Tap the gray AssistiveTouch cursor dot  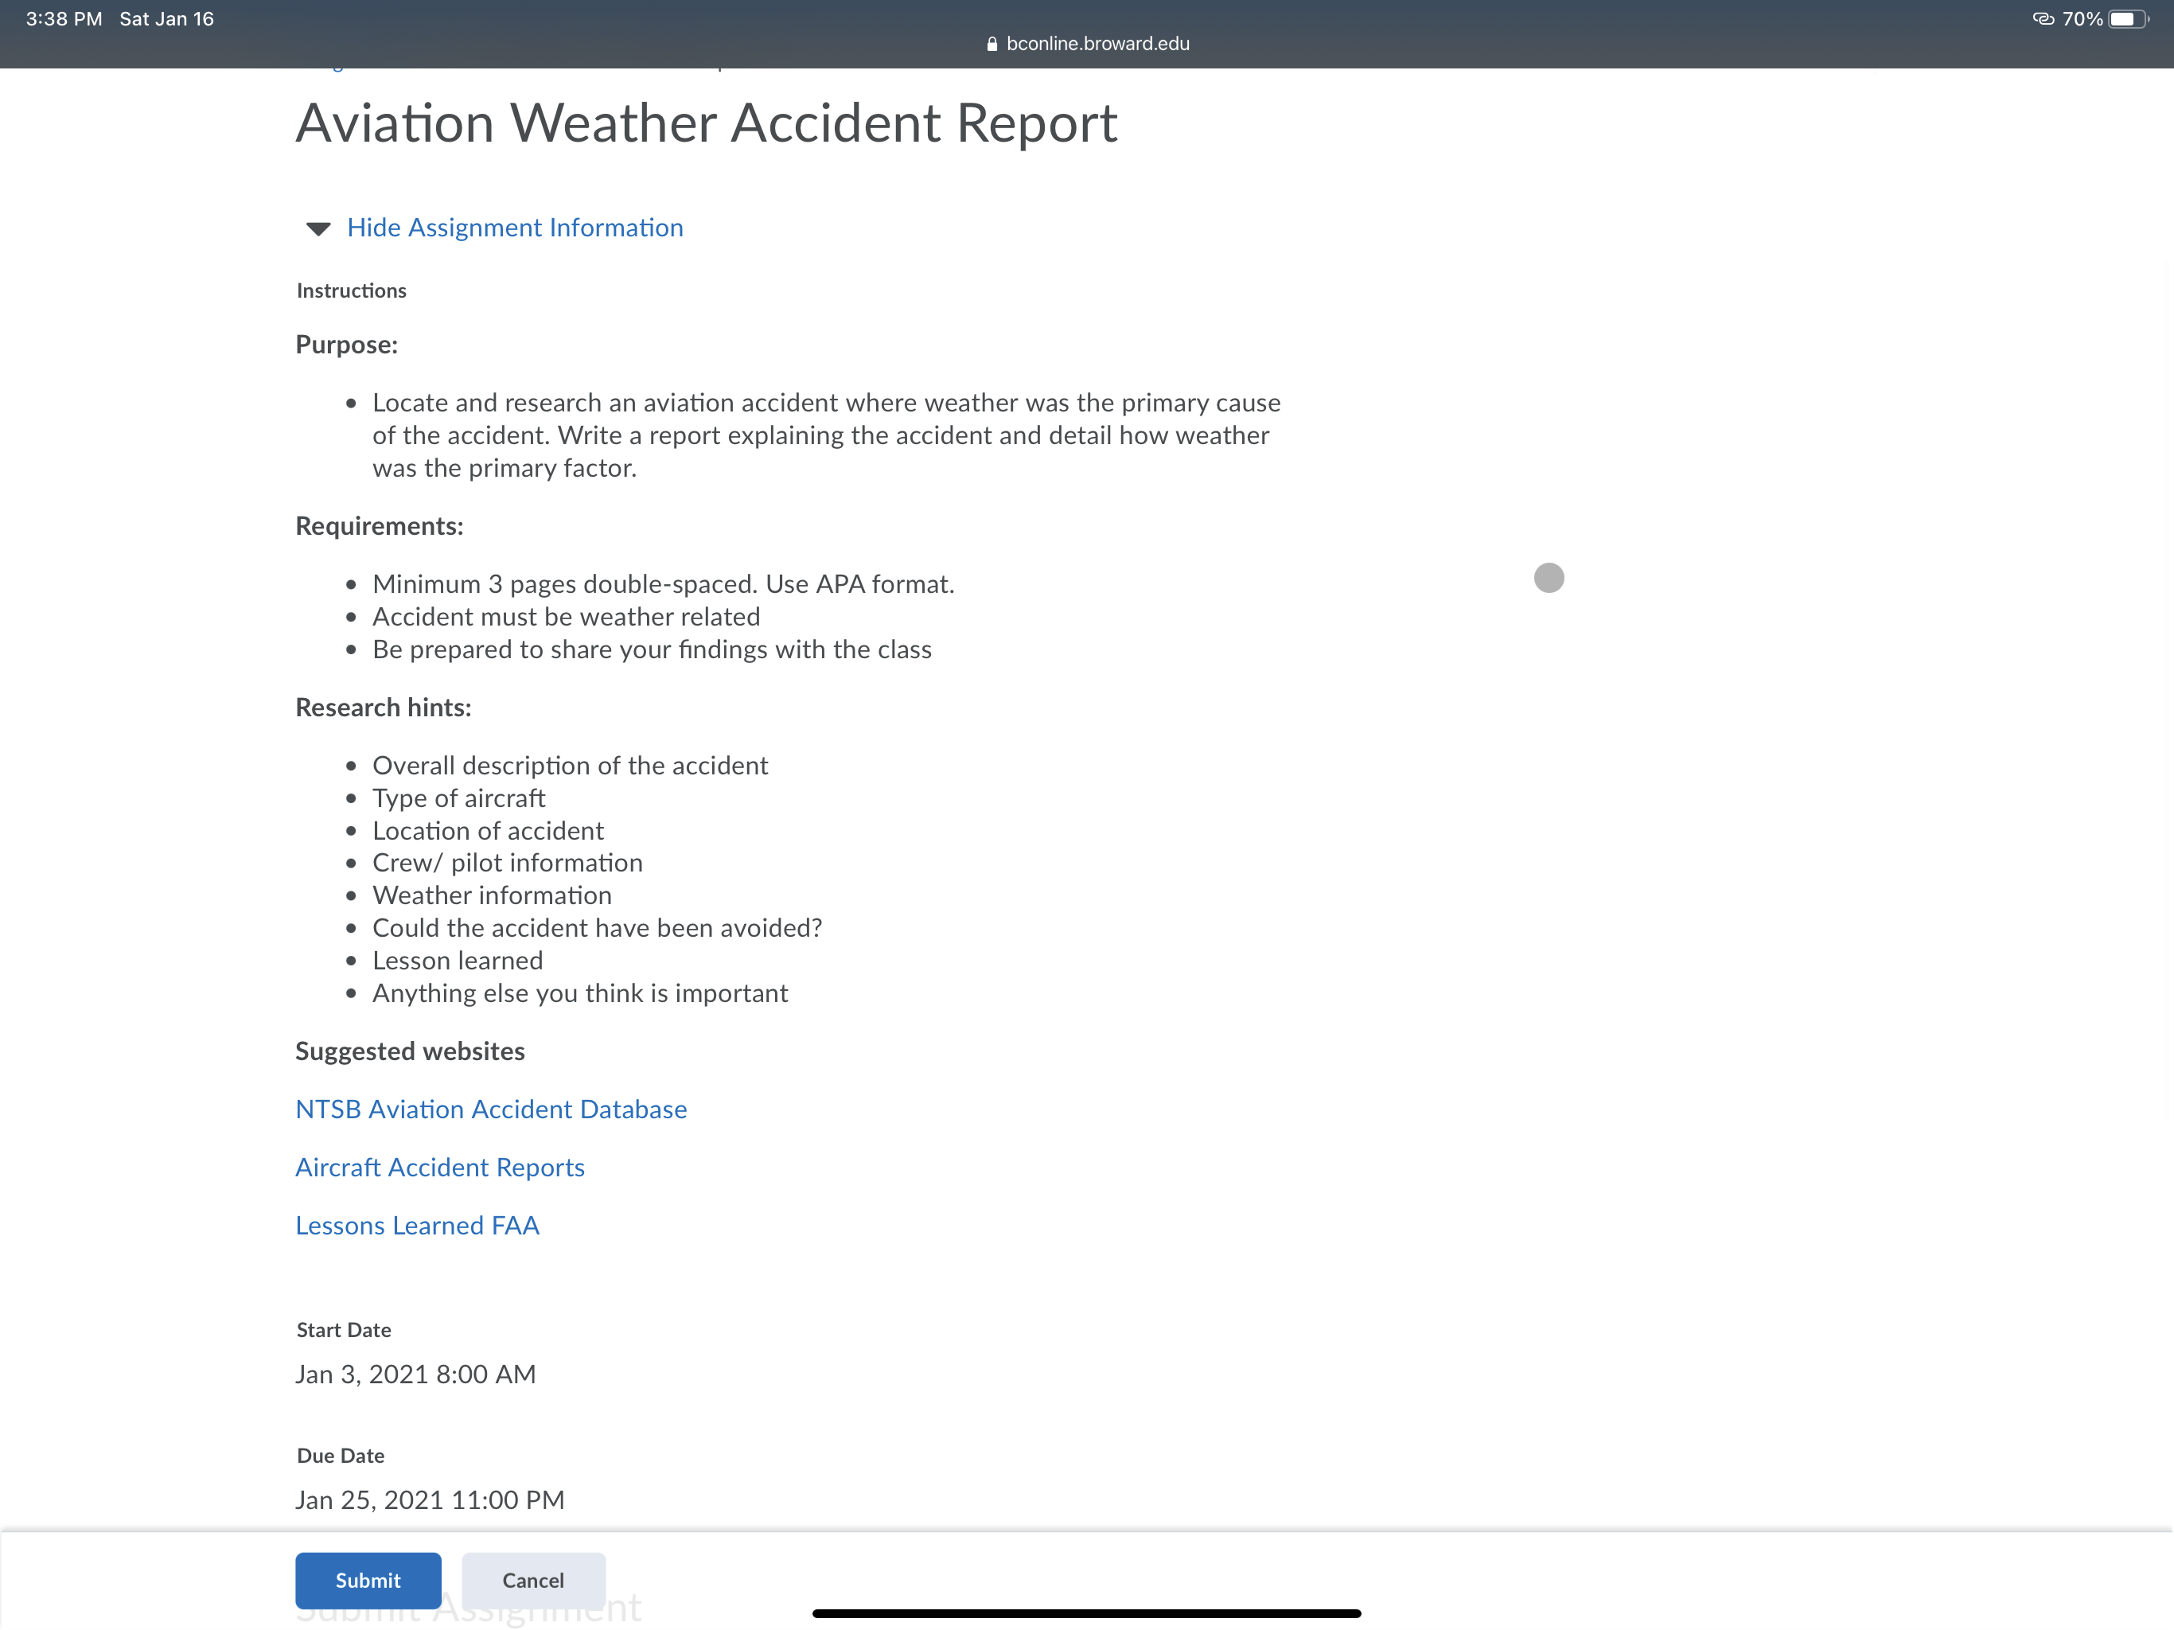1549,578
